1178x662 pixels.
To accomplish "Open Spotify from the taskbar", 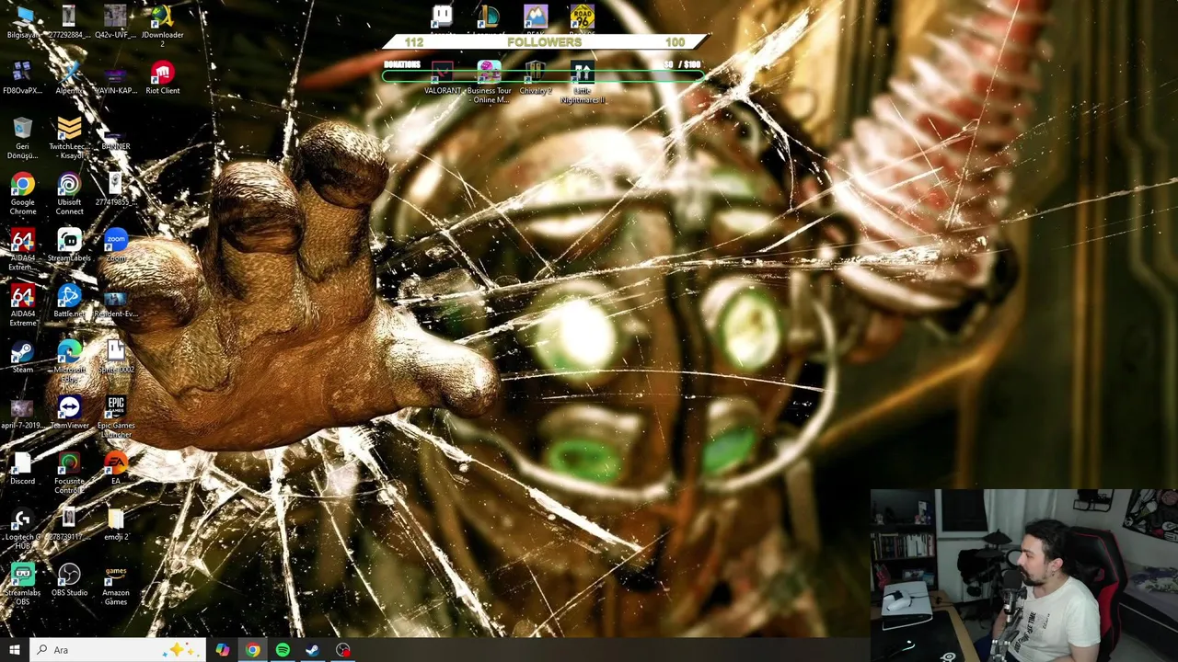I will click(x=283, y=650).
